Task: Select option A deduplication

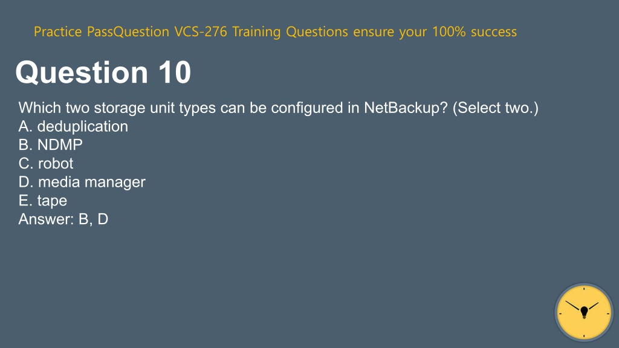Action: [73, 127]
